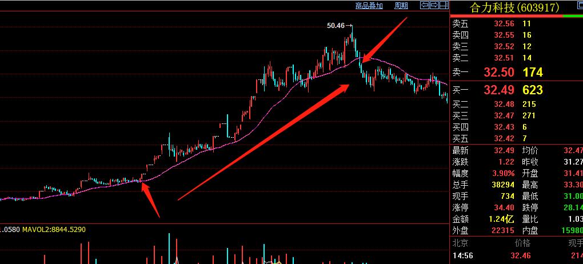Click the 北京 column header
The width and height of the screenshot is (583, 264).
coord(460,243)
